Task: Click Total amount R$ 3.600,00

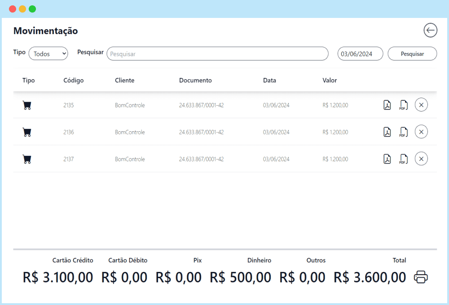Action: 370,277
